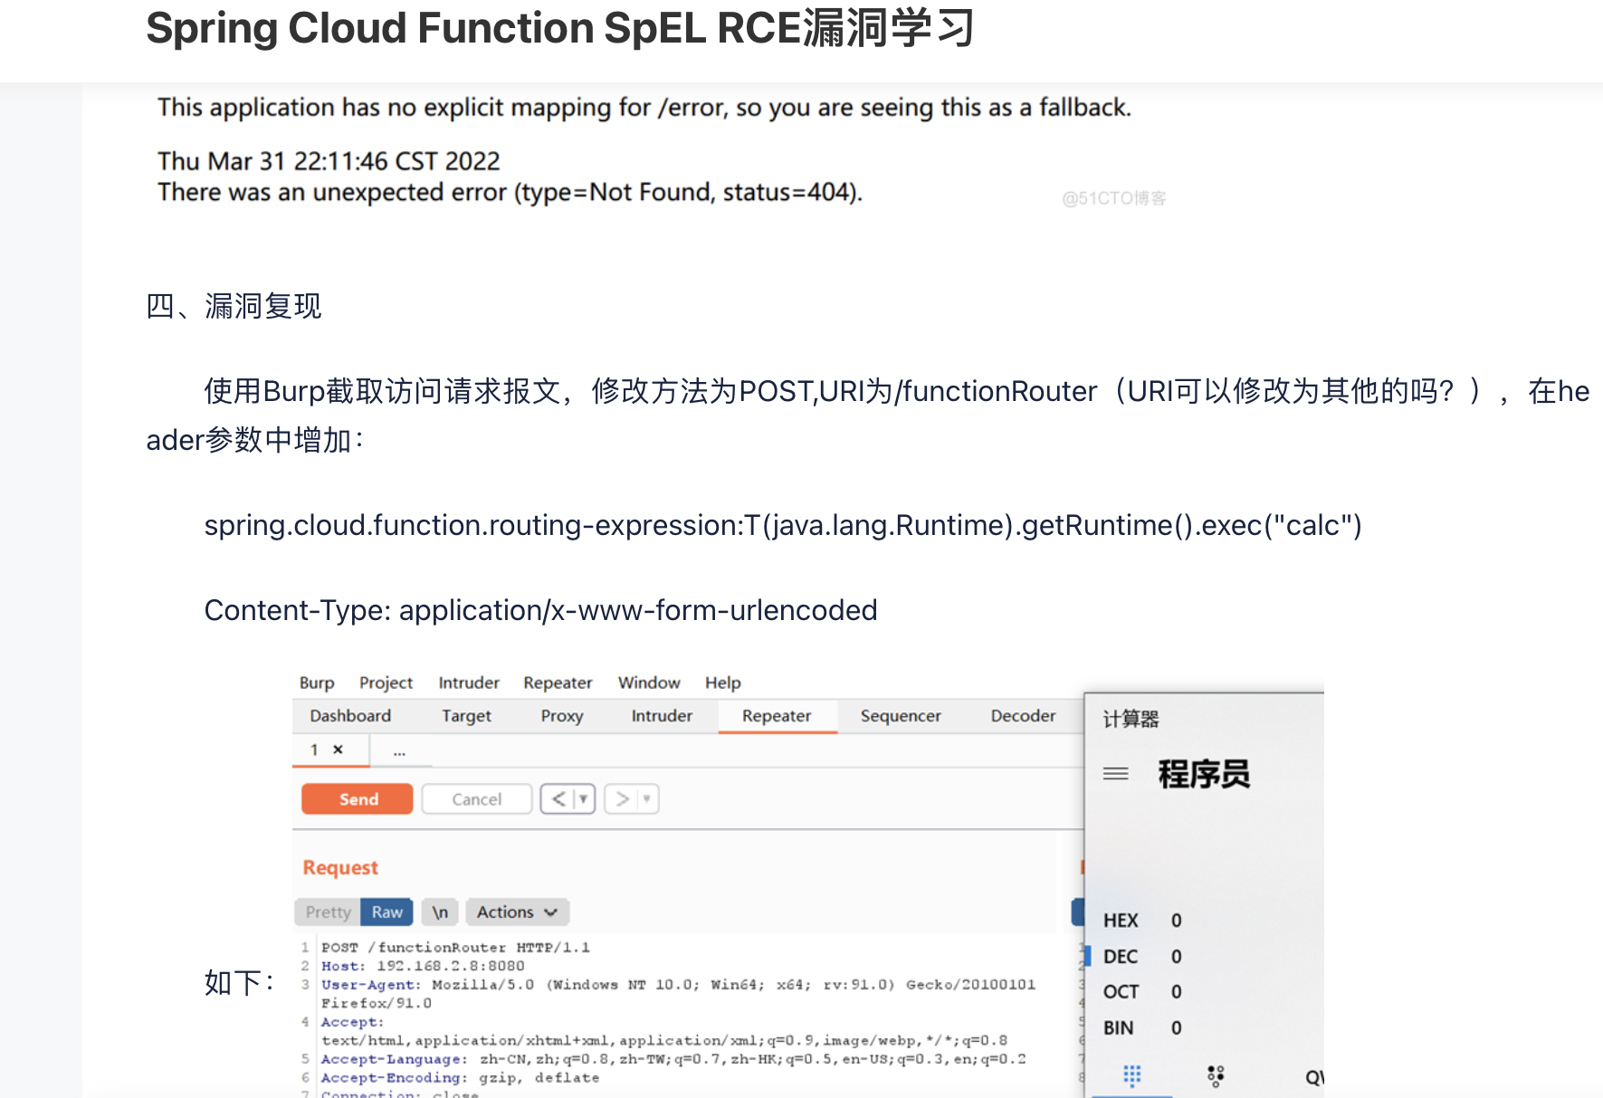Click the Host header line

tap(423, 967)
